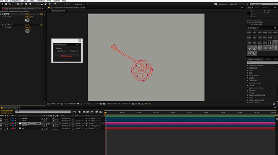The height and width of the screenshot is (155, 278).
Task: Click the Frame Blending timeline icon
Action: coord(88,112)
